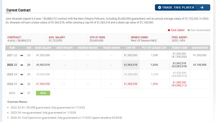Screen dimensions: 216x122
Task: Click the minus circle icon on trade button
Action: [159, 7]
